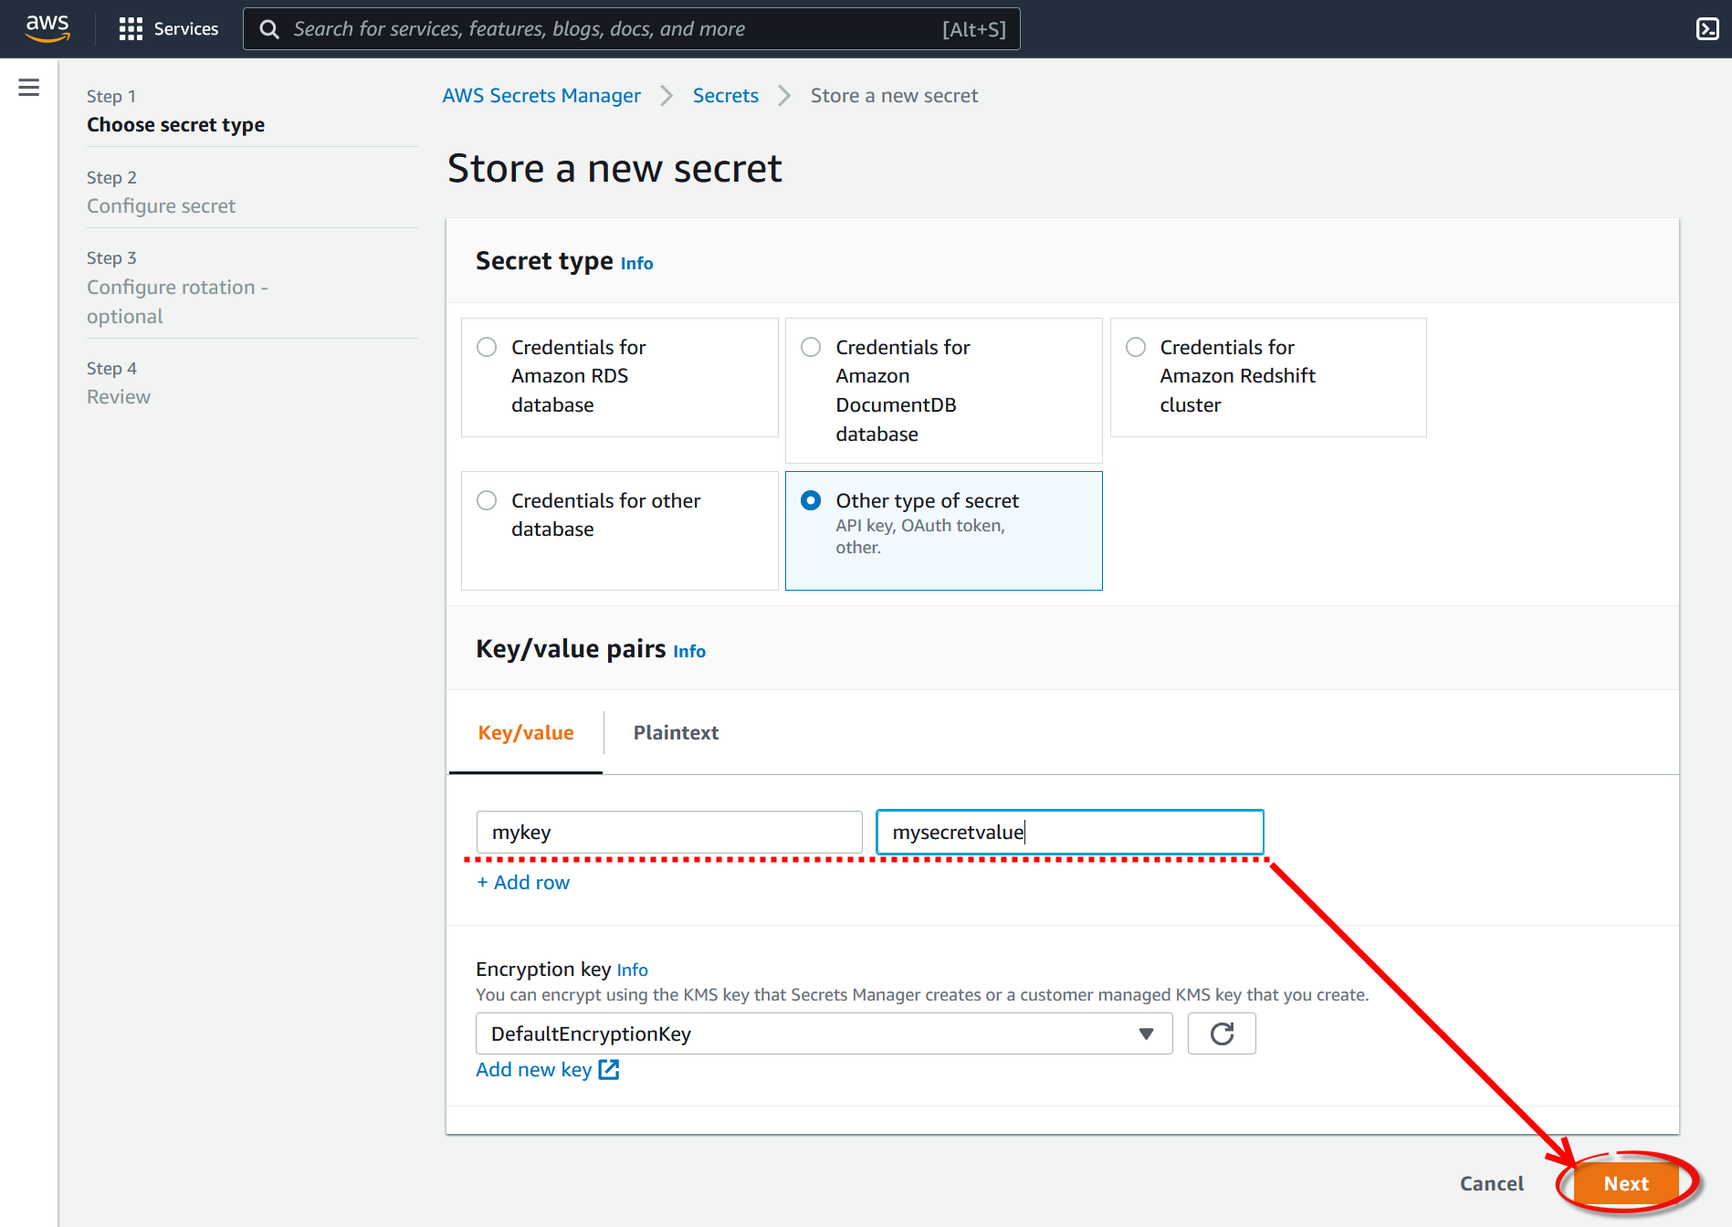Select the Key/value tab
The width and height of the screenshot is (1732, 1227).
(526, 733)
